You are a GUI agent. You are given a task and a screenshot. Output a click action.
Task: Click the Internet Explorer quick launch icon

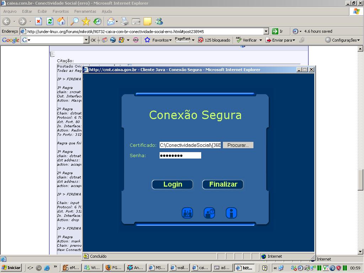pyautogui.click(x=47, y=268)
